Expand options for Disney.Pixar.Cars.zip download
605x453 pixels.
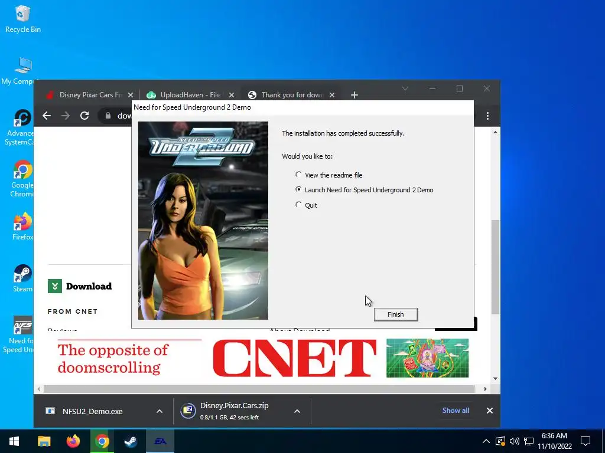297,411
